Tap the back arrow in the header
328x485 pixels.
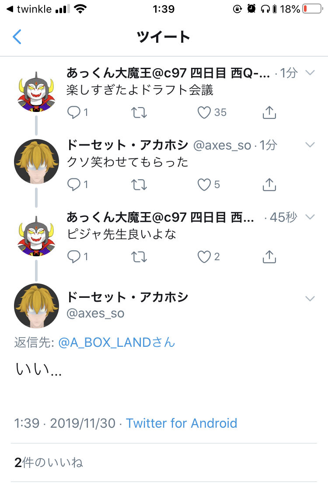pos(17,37)
